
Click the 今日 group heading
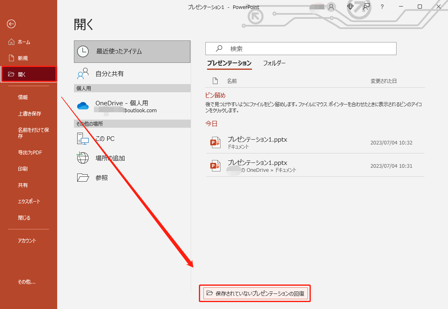pos(212,124)
